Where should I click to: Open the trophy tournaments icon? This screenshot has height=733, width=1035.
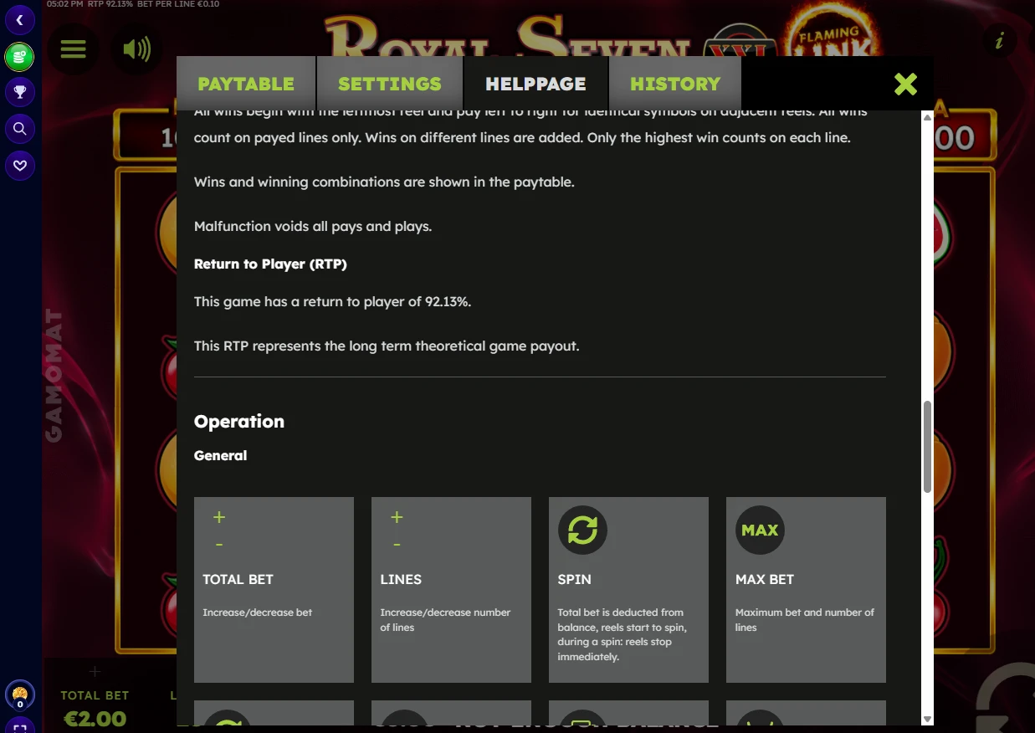[19, 92]
